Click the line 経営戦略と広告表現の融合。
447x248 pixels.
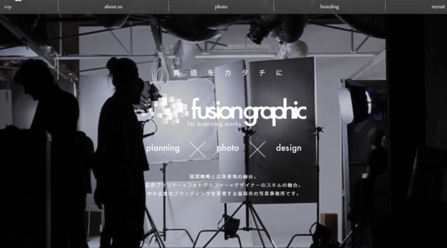click(x=223, y=177)
